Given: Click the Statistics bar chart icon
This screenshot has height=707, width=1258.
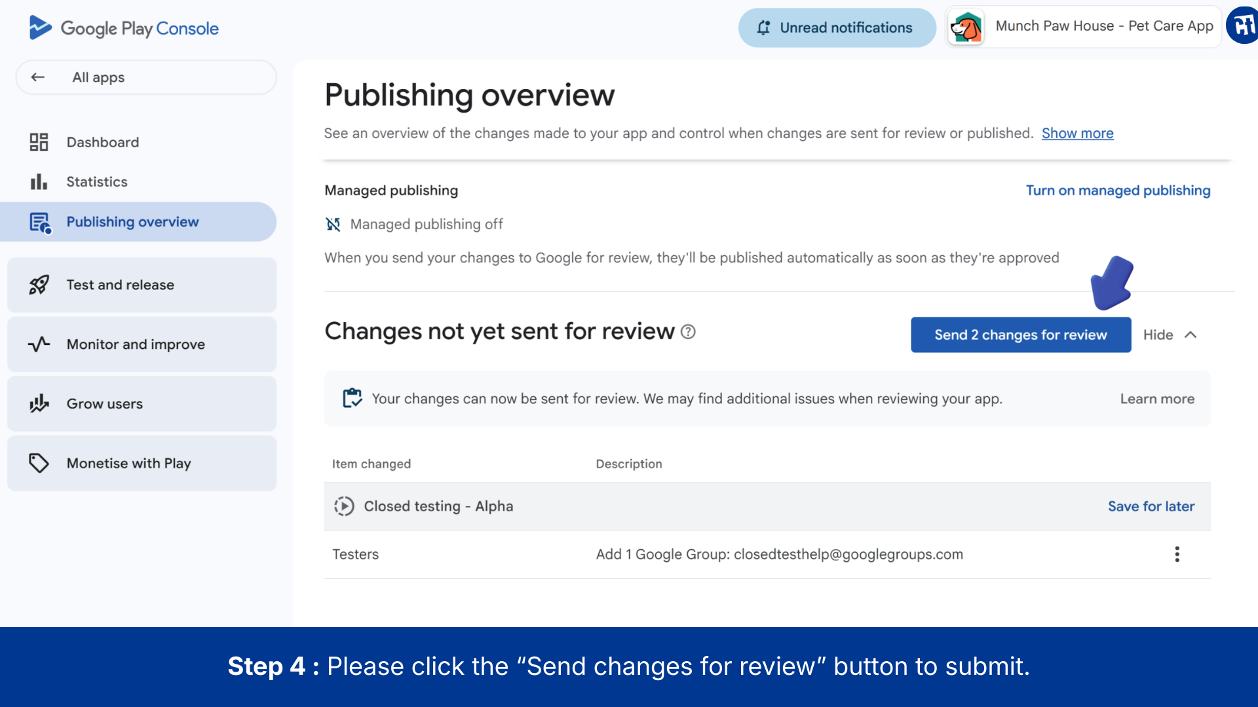Looking at the screenshot, I should (39, 182).
